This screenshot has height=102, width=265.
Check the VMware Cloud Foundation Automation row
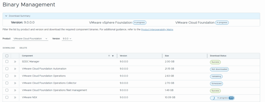(x=7, y=69)
